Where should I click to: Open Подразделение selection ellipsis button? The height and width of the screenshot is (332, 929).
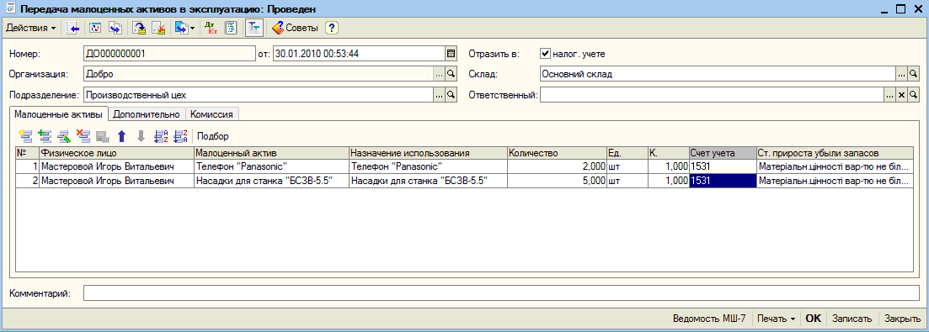click(x=440, y=94)
